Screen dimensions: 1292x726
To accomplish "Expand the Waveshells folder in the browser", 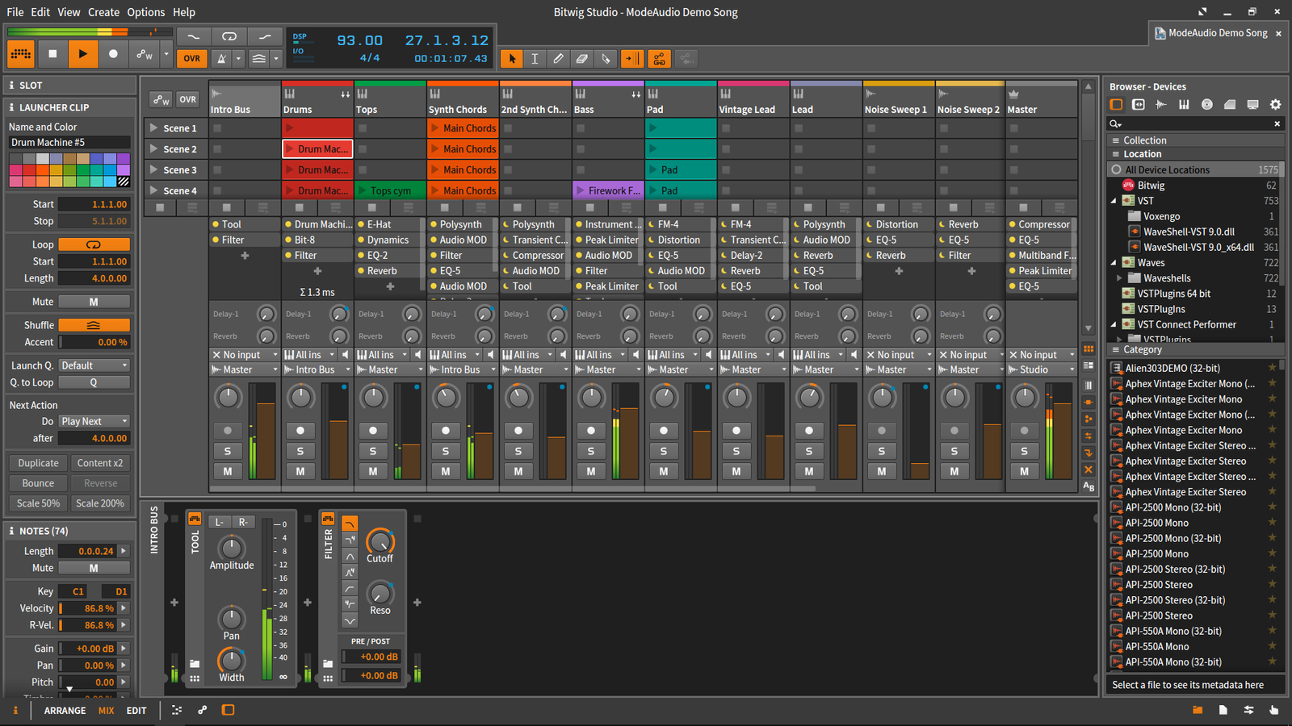I will tap(1119, 278).
